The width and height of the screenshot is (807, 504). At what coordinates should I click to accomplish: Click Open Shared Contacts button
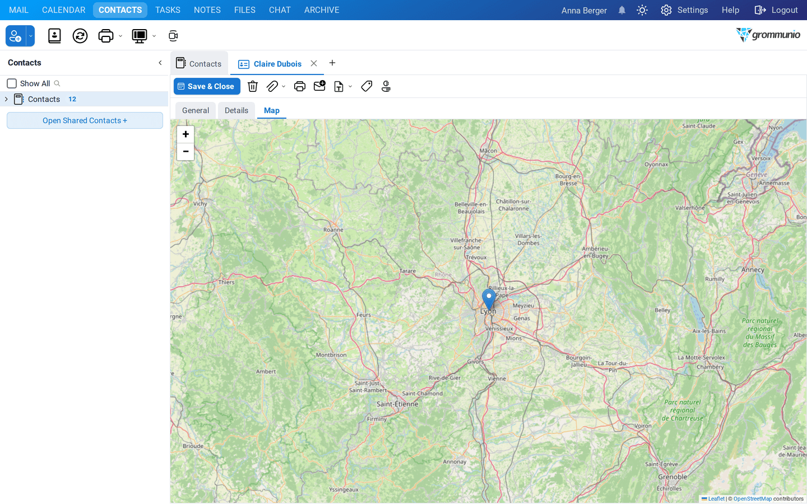tap(85, 120)
